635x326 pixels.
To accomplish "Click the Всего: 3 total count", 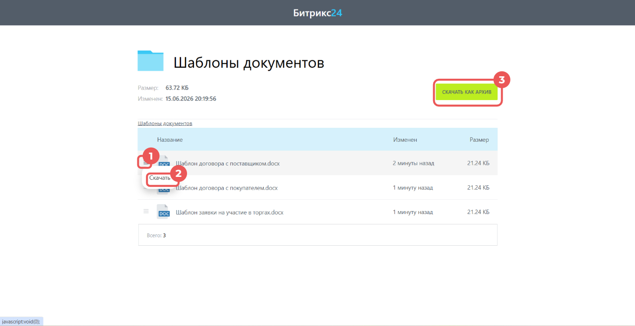I will click(156, 235).
